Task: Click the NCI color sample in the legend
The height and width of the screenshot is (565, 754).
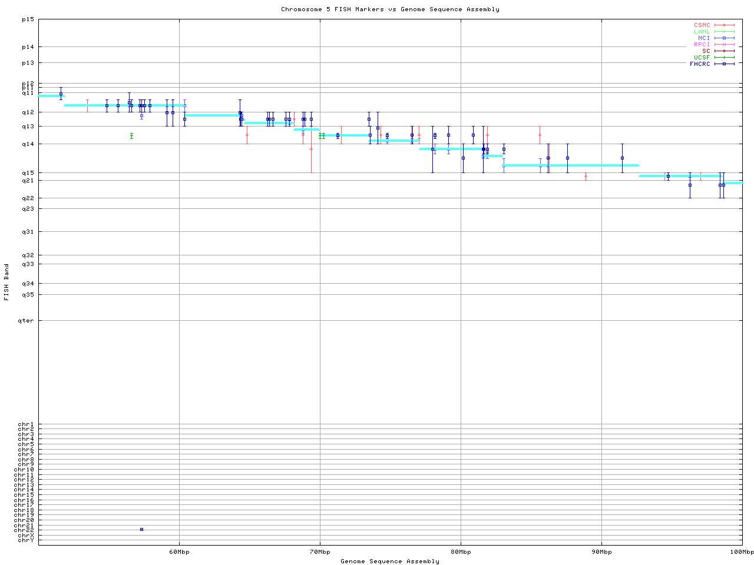Action: coord(724,38)
